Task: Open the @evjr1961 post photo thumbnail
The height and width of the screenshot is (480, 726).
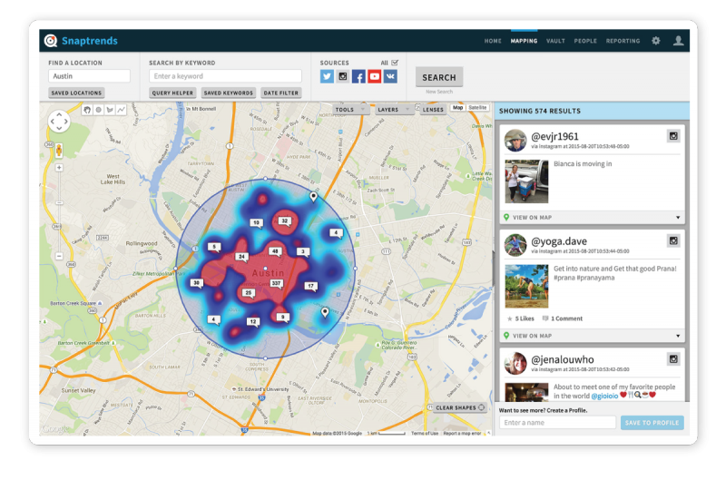Action: point(526,181)
